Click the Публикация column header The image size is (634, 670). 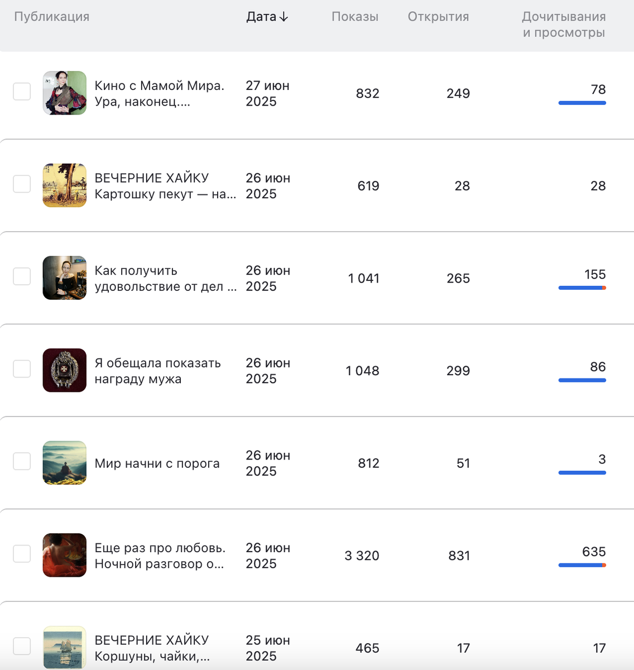point(51,17)
